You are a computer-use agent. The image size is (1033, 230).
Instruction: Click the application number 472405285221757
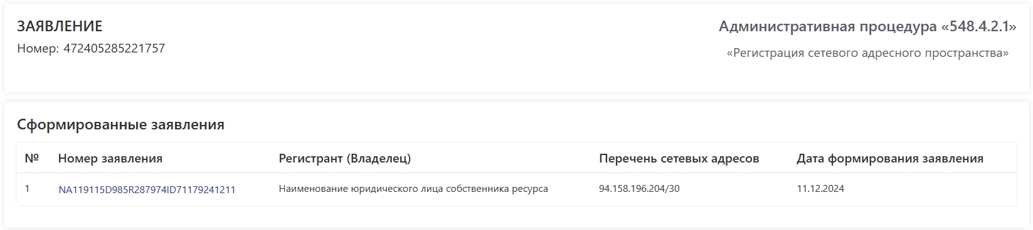coord(114,48)
